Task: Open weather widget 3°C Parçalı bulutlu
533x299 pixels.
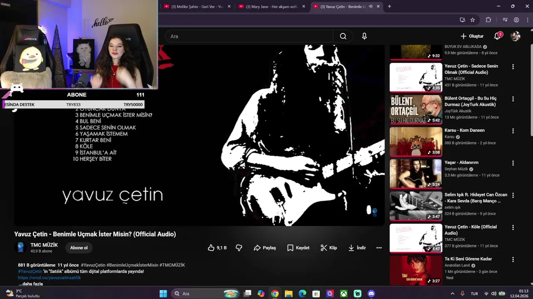Action: (x=23, y=294)
